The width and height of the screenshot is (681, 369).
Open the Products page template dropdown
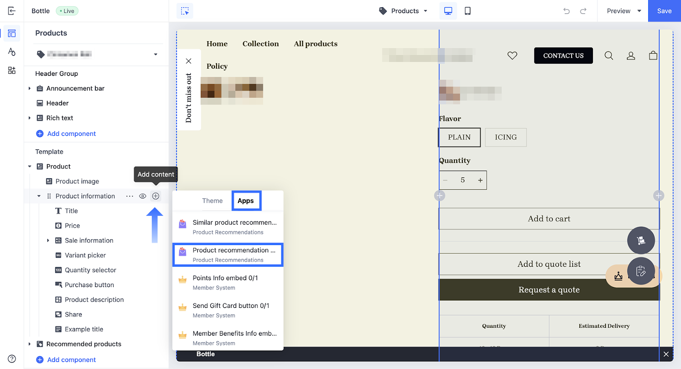403,11
